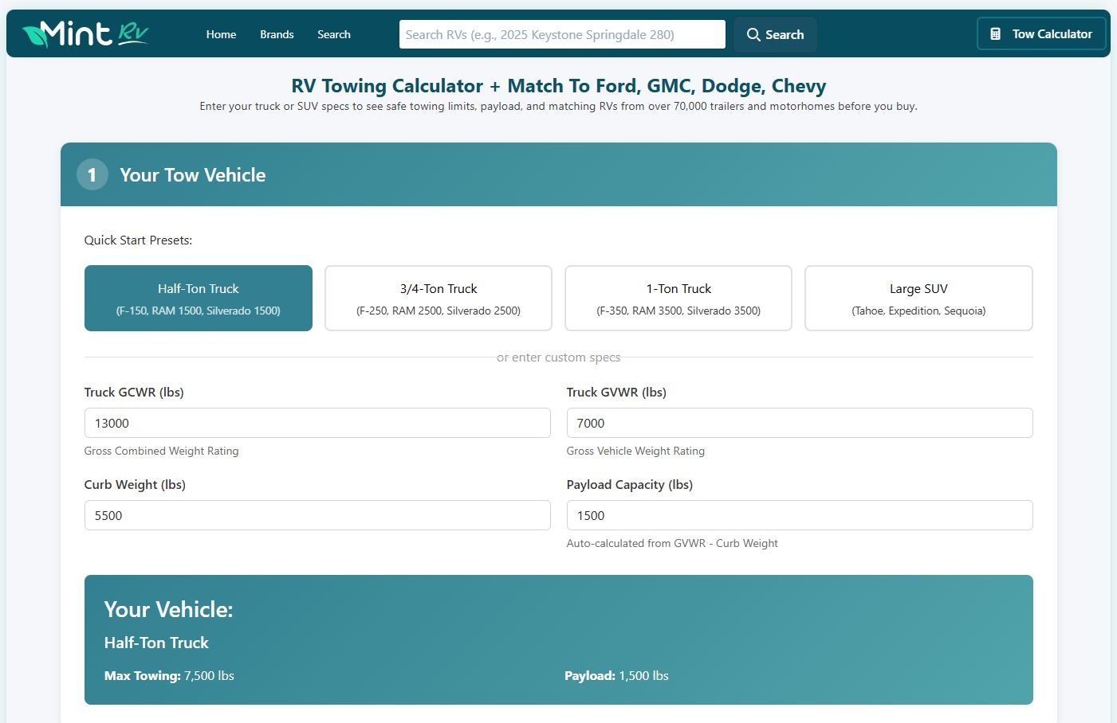Click the step 1 circle badge

(92, 174)
